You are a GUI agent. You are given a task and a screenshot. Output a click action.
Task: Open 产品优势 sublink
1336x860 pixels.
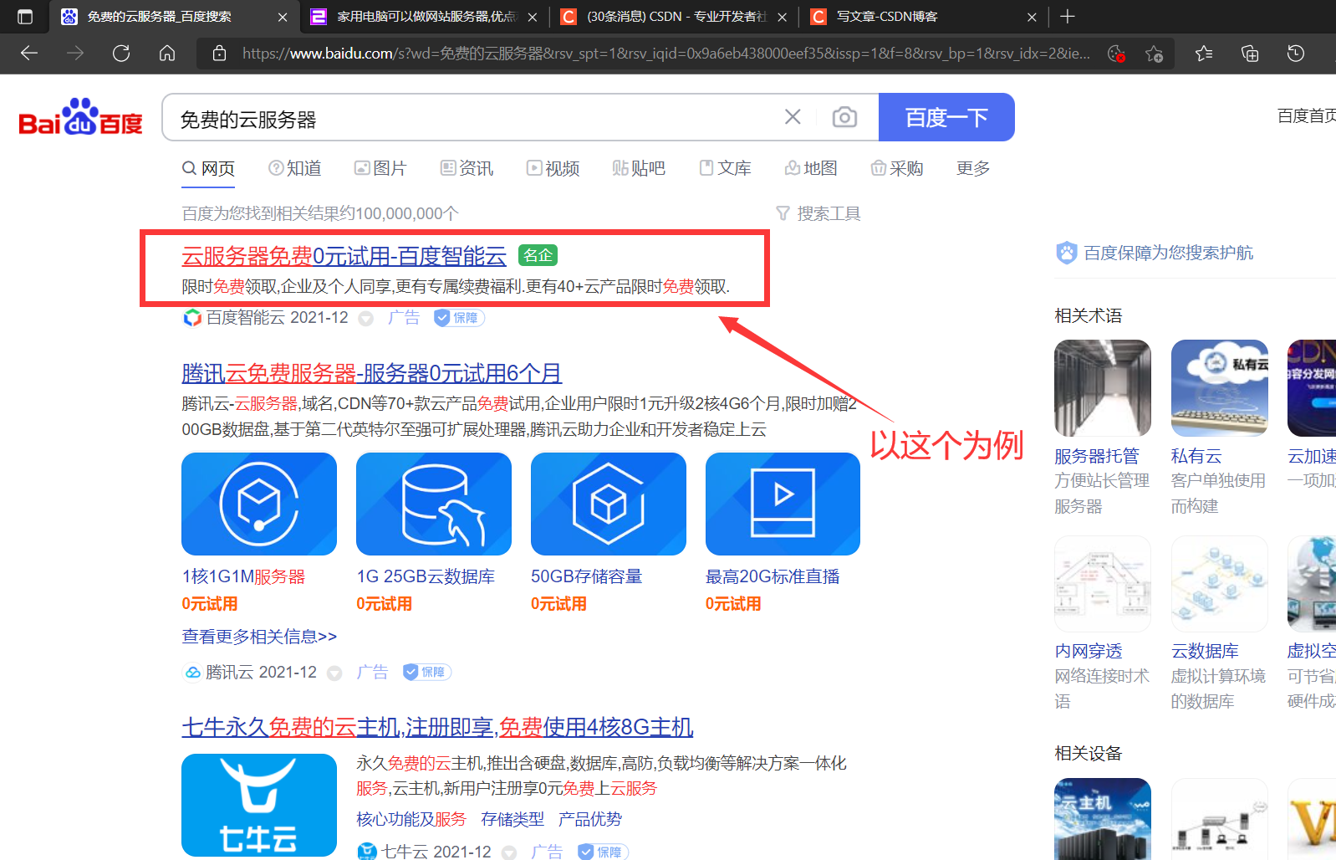click(590, 819)
